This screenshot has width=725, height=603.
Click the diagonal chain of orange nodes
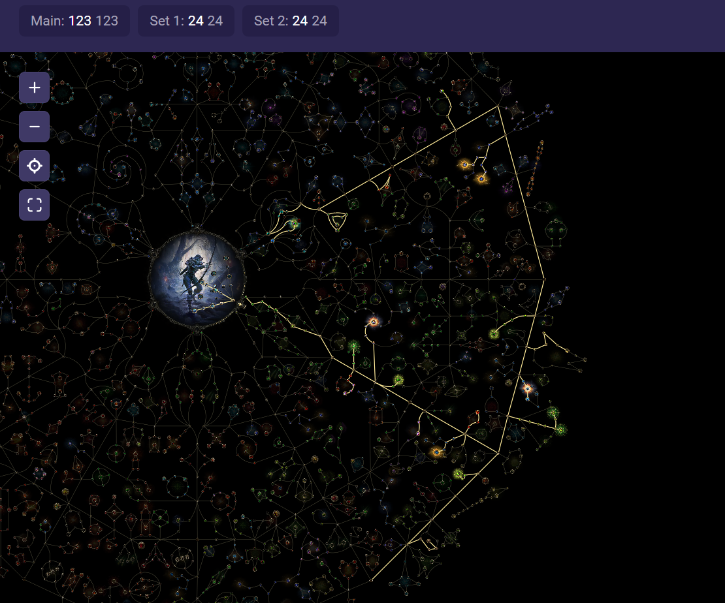coord(535,167)
